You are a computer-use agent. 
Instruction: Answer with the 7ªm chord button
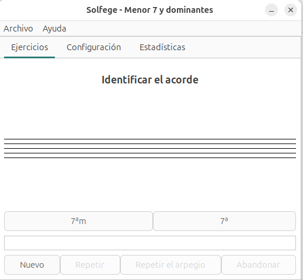[78, 221]
